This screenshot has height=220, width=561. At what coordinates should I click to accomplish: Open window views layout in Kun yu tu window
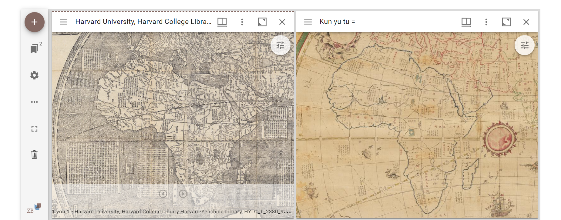(x=466, y=22)
